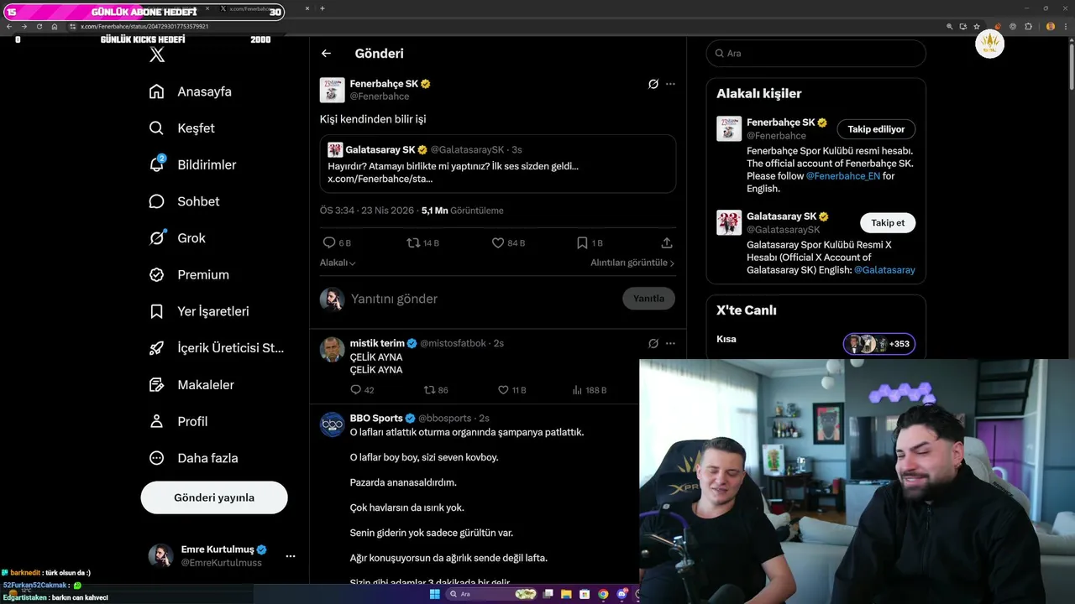Click the BBO Sports account name
The width and height of the screenshot is (1075, 604).
click(376, 419)
